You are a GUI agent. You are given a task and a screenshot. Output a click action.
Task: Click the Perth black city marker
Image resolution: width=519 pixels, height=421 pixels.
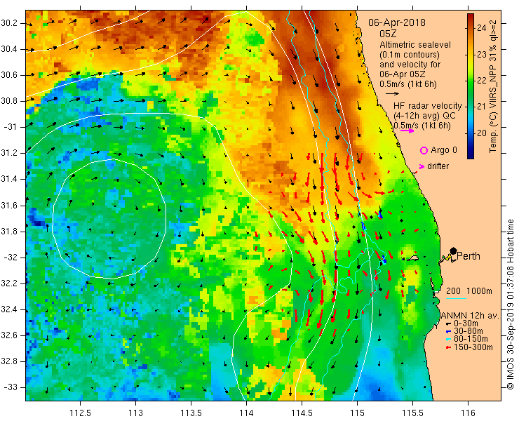pyautogui.click(x=454, y=251)
